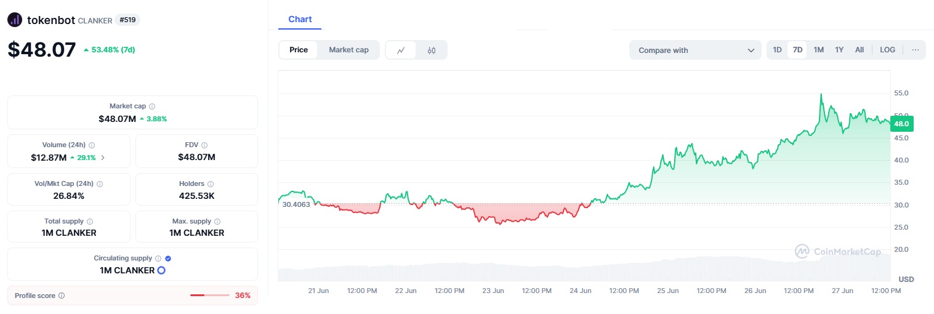The width and height of the screenshot is (934, 314).
Task: Select the line chart icon
Action: (x=401, y=50)
